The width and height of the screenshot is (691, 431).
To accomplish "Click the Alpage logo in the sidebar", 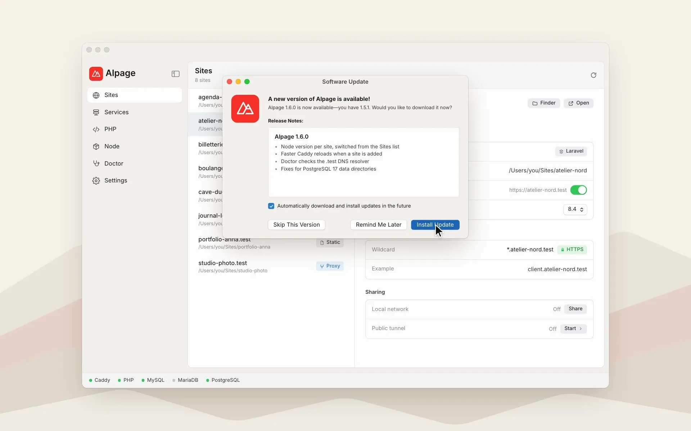I will (x=96, y=74).
